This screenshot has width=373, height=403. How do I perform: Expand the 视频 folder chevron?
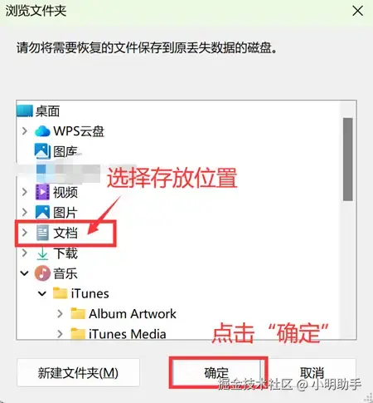coord(25,192)
